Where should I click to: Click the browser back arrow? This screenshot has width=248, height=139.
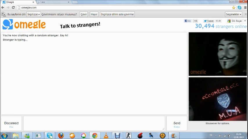[x=3, y=8]
